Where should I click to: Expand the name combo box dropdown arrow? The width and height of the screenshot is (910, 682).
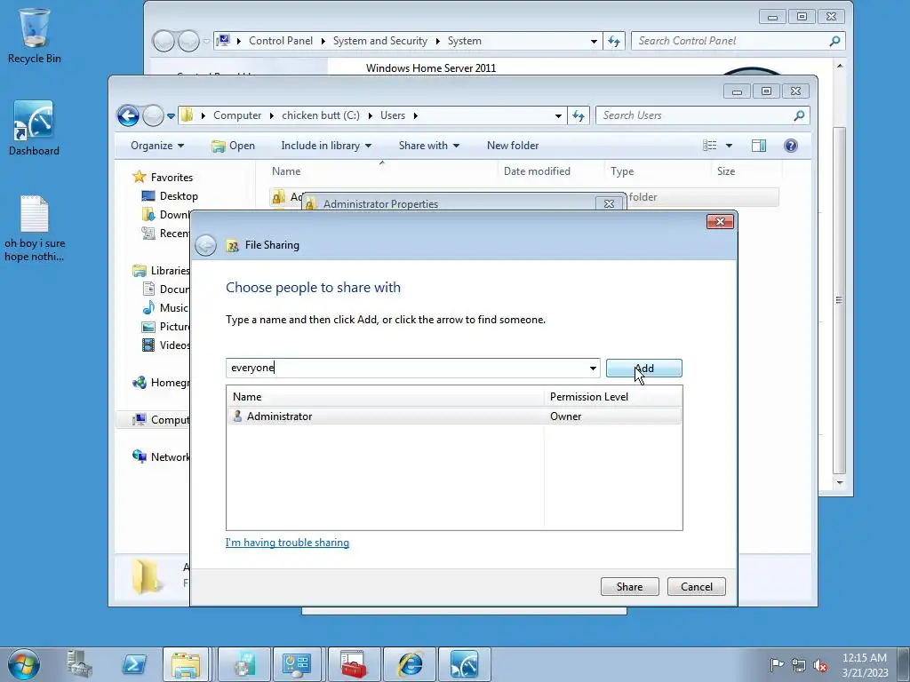click(x=593, y=368)
